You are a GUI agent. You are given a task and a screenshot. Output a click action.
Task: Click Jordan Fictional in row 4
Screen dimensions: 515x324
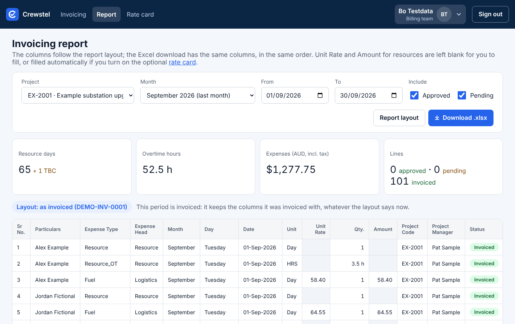[55, 296]
